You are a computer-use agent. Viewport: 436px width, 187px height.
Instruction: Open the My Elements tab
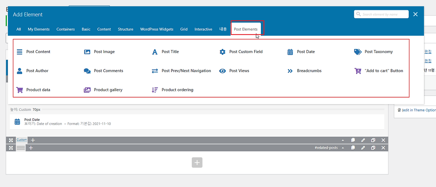(x=39, y=29)
